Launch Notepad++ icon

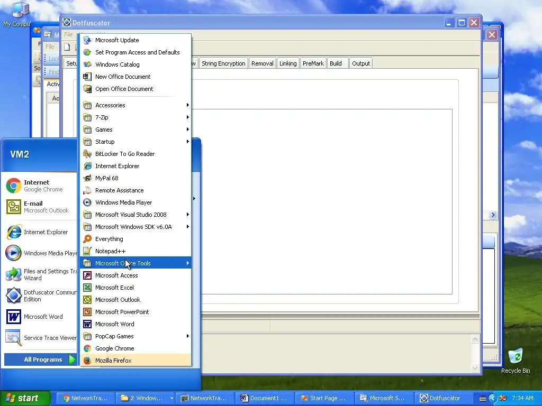[87, 251]
